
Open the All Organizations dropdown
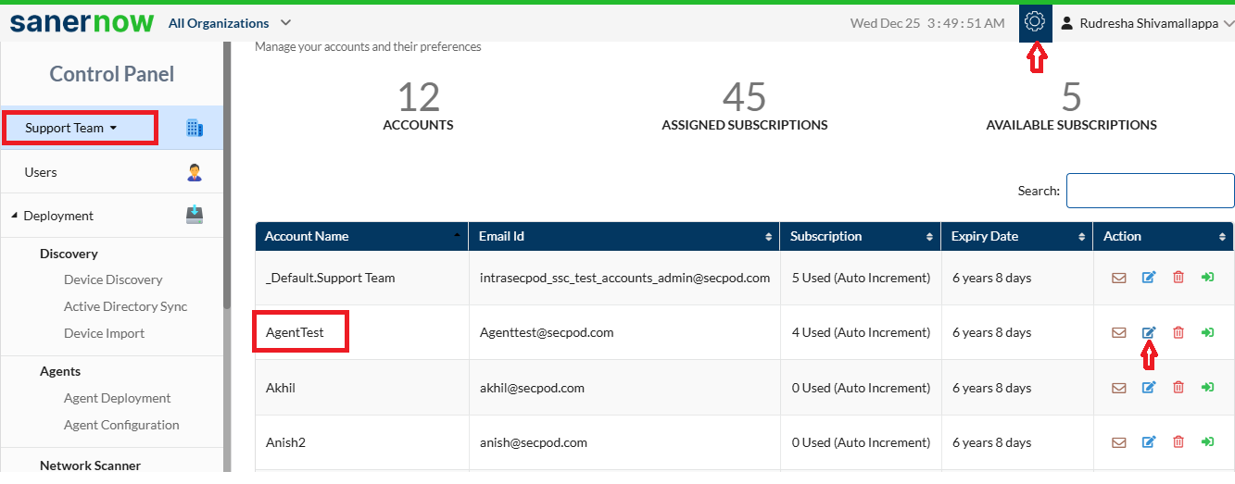[230, 23]
